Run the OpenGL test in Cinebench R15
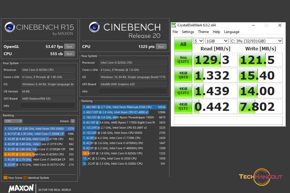The height and width of the screenshot is (193, 290). click(69, 47)
